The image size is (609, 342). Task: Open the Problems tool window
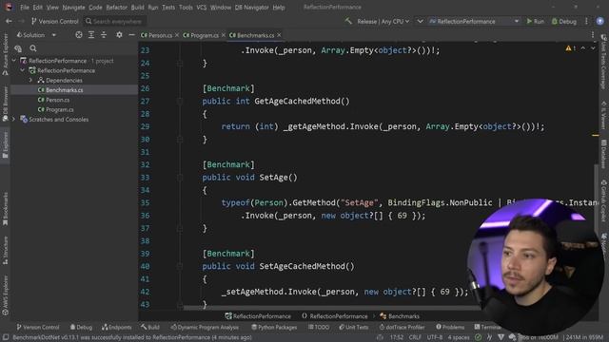point(450,327)
